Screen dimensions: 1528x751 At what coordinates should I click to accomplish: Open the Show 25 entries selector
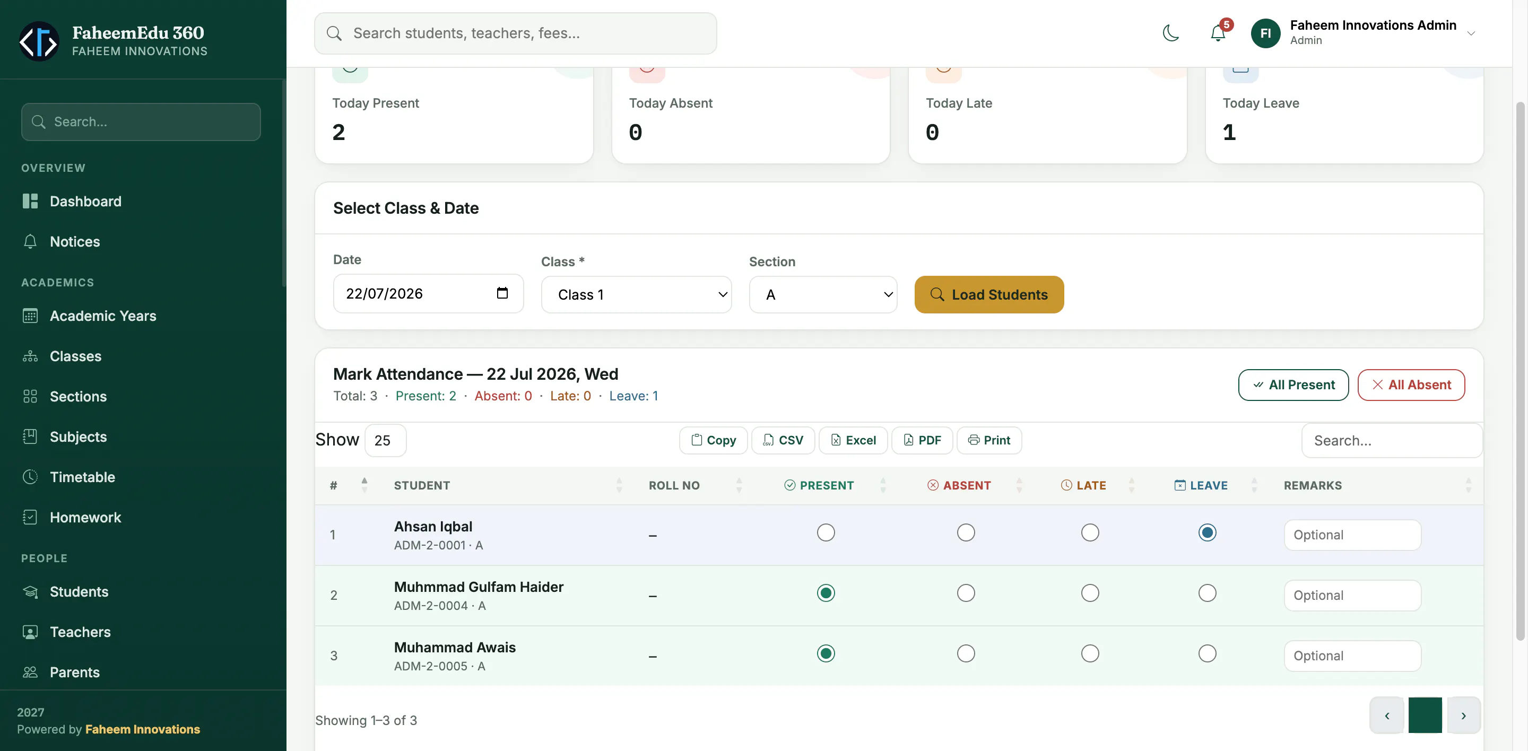pyautogui.click(x=385, y=440)
